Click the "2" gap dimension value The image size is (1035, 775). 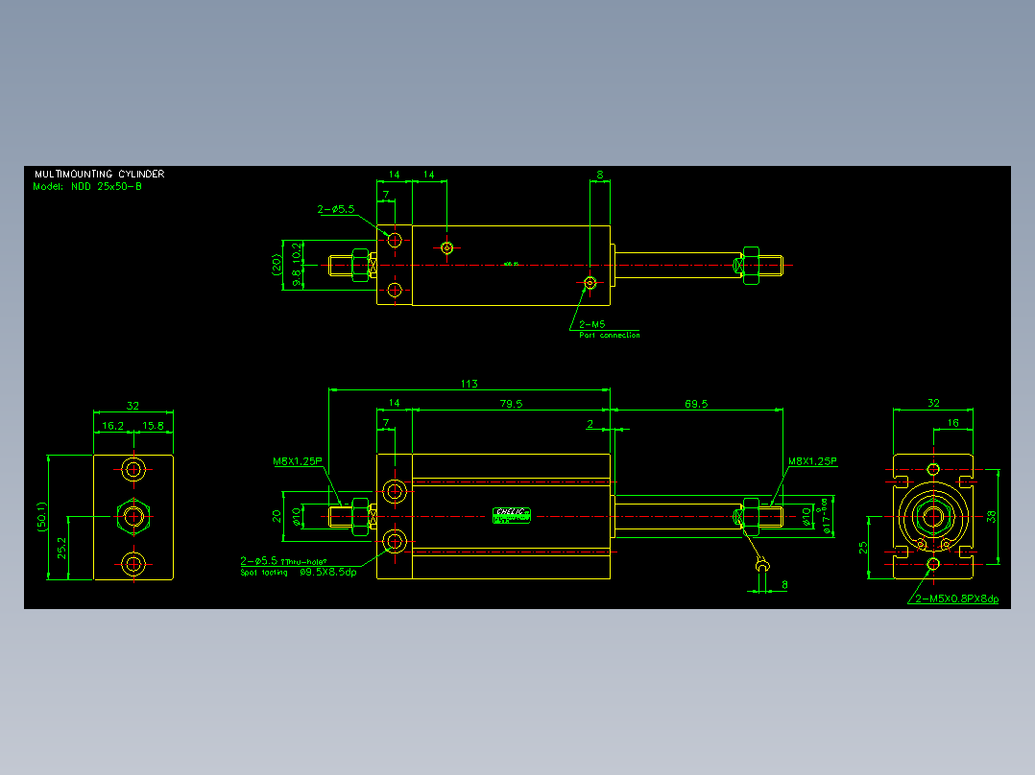coord(590,424)
